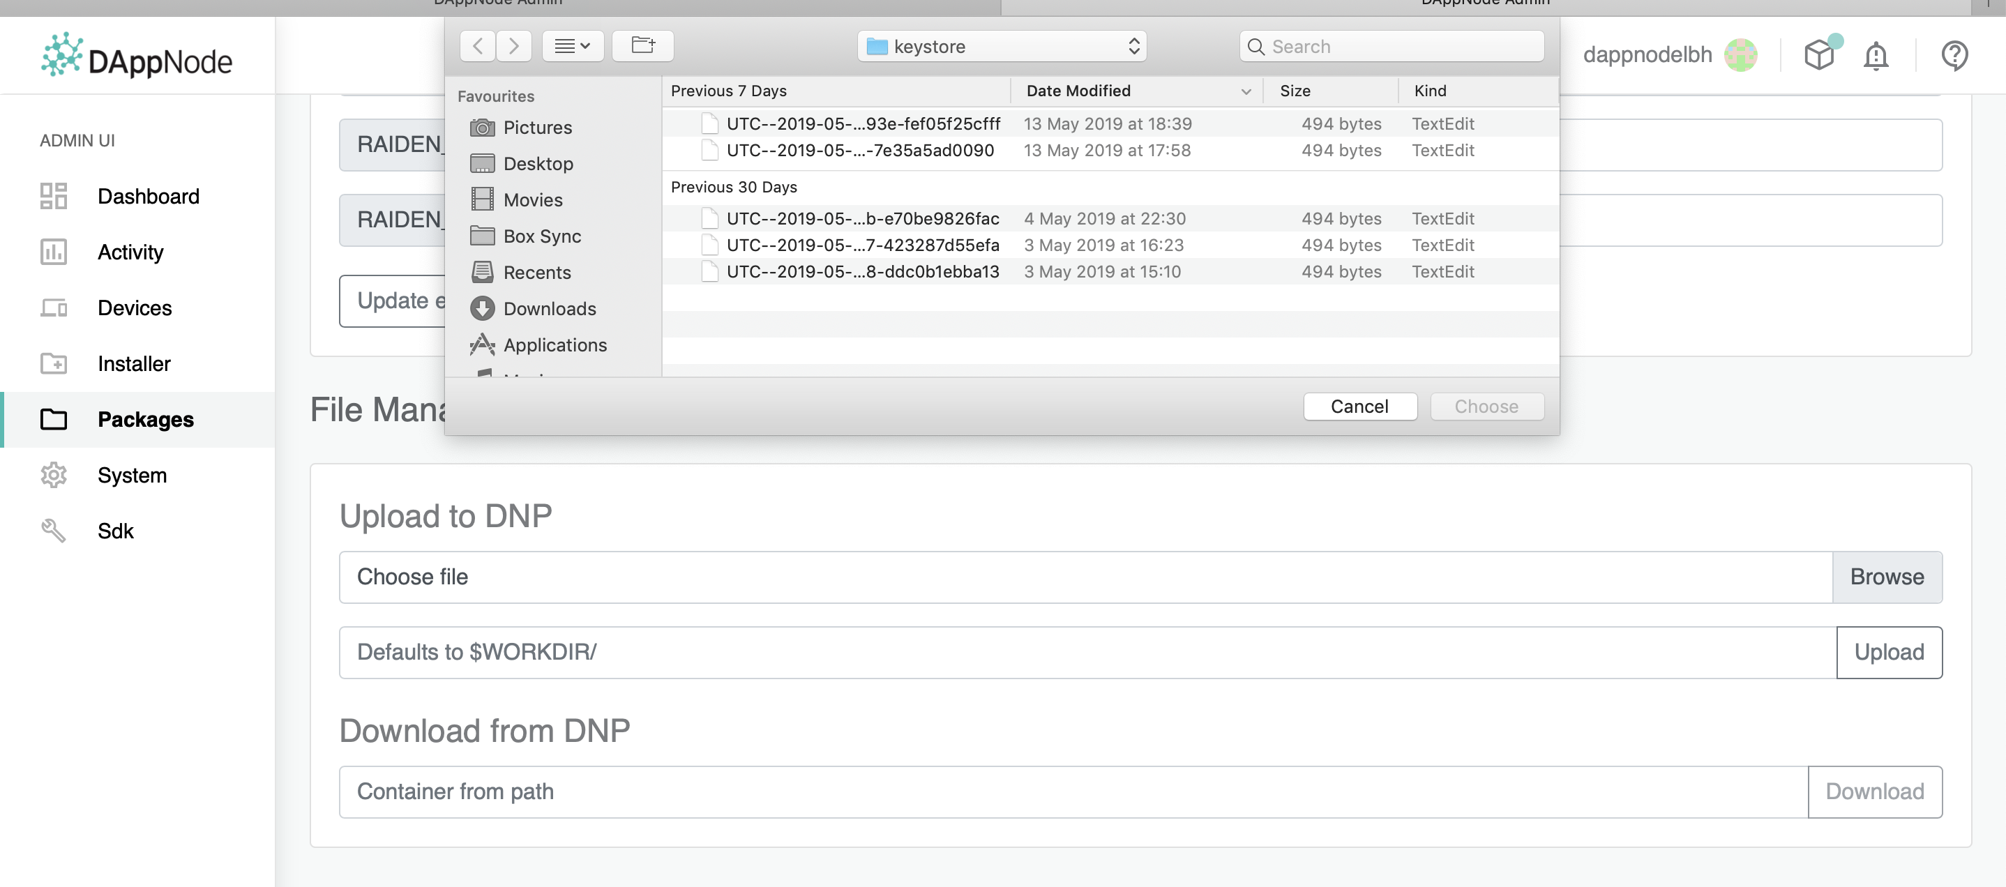Image resolution: width=2006 pixels, height=887 pixels.
Task: Click the help question mark icon
Action: tap(1954, 55)
